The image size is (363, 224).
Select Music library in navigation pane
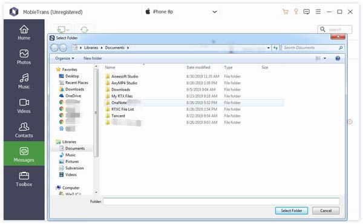pos(67,155)
